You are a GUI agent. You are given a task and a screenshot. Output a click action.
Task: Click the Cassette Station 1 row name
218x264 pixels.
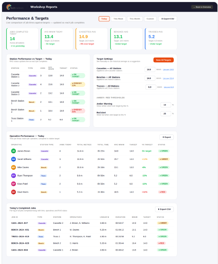(15, 76)
